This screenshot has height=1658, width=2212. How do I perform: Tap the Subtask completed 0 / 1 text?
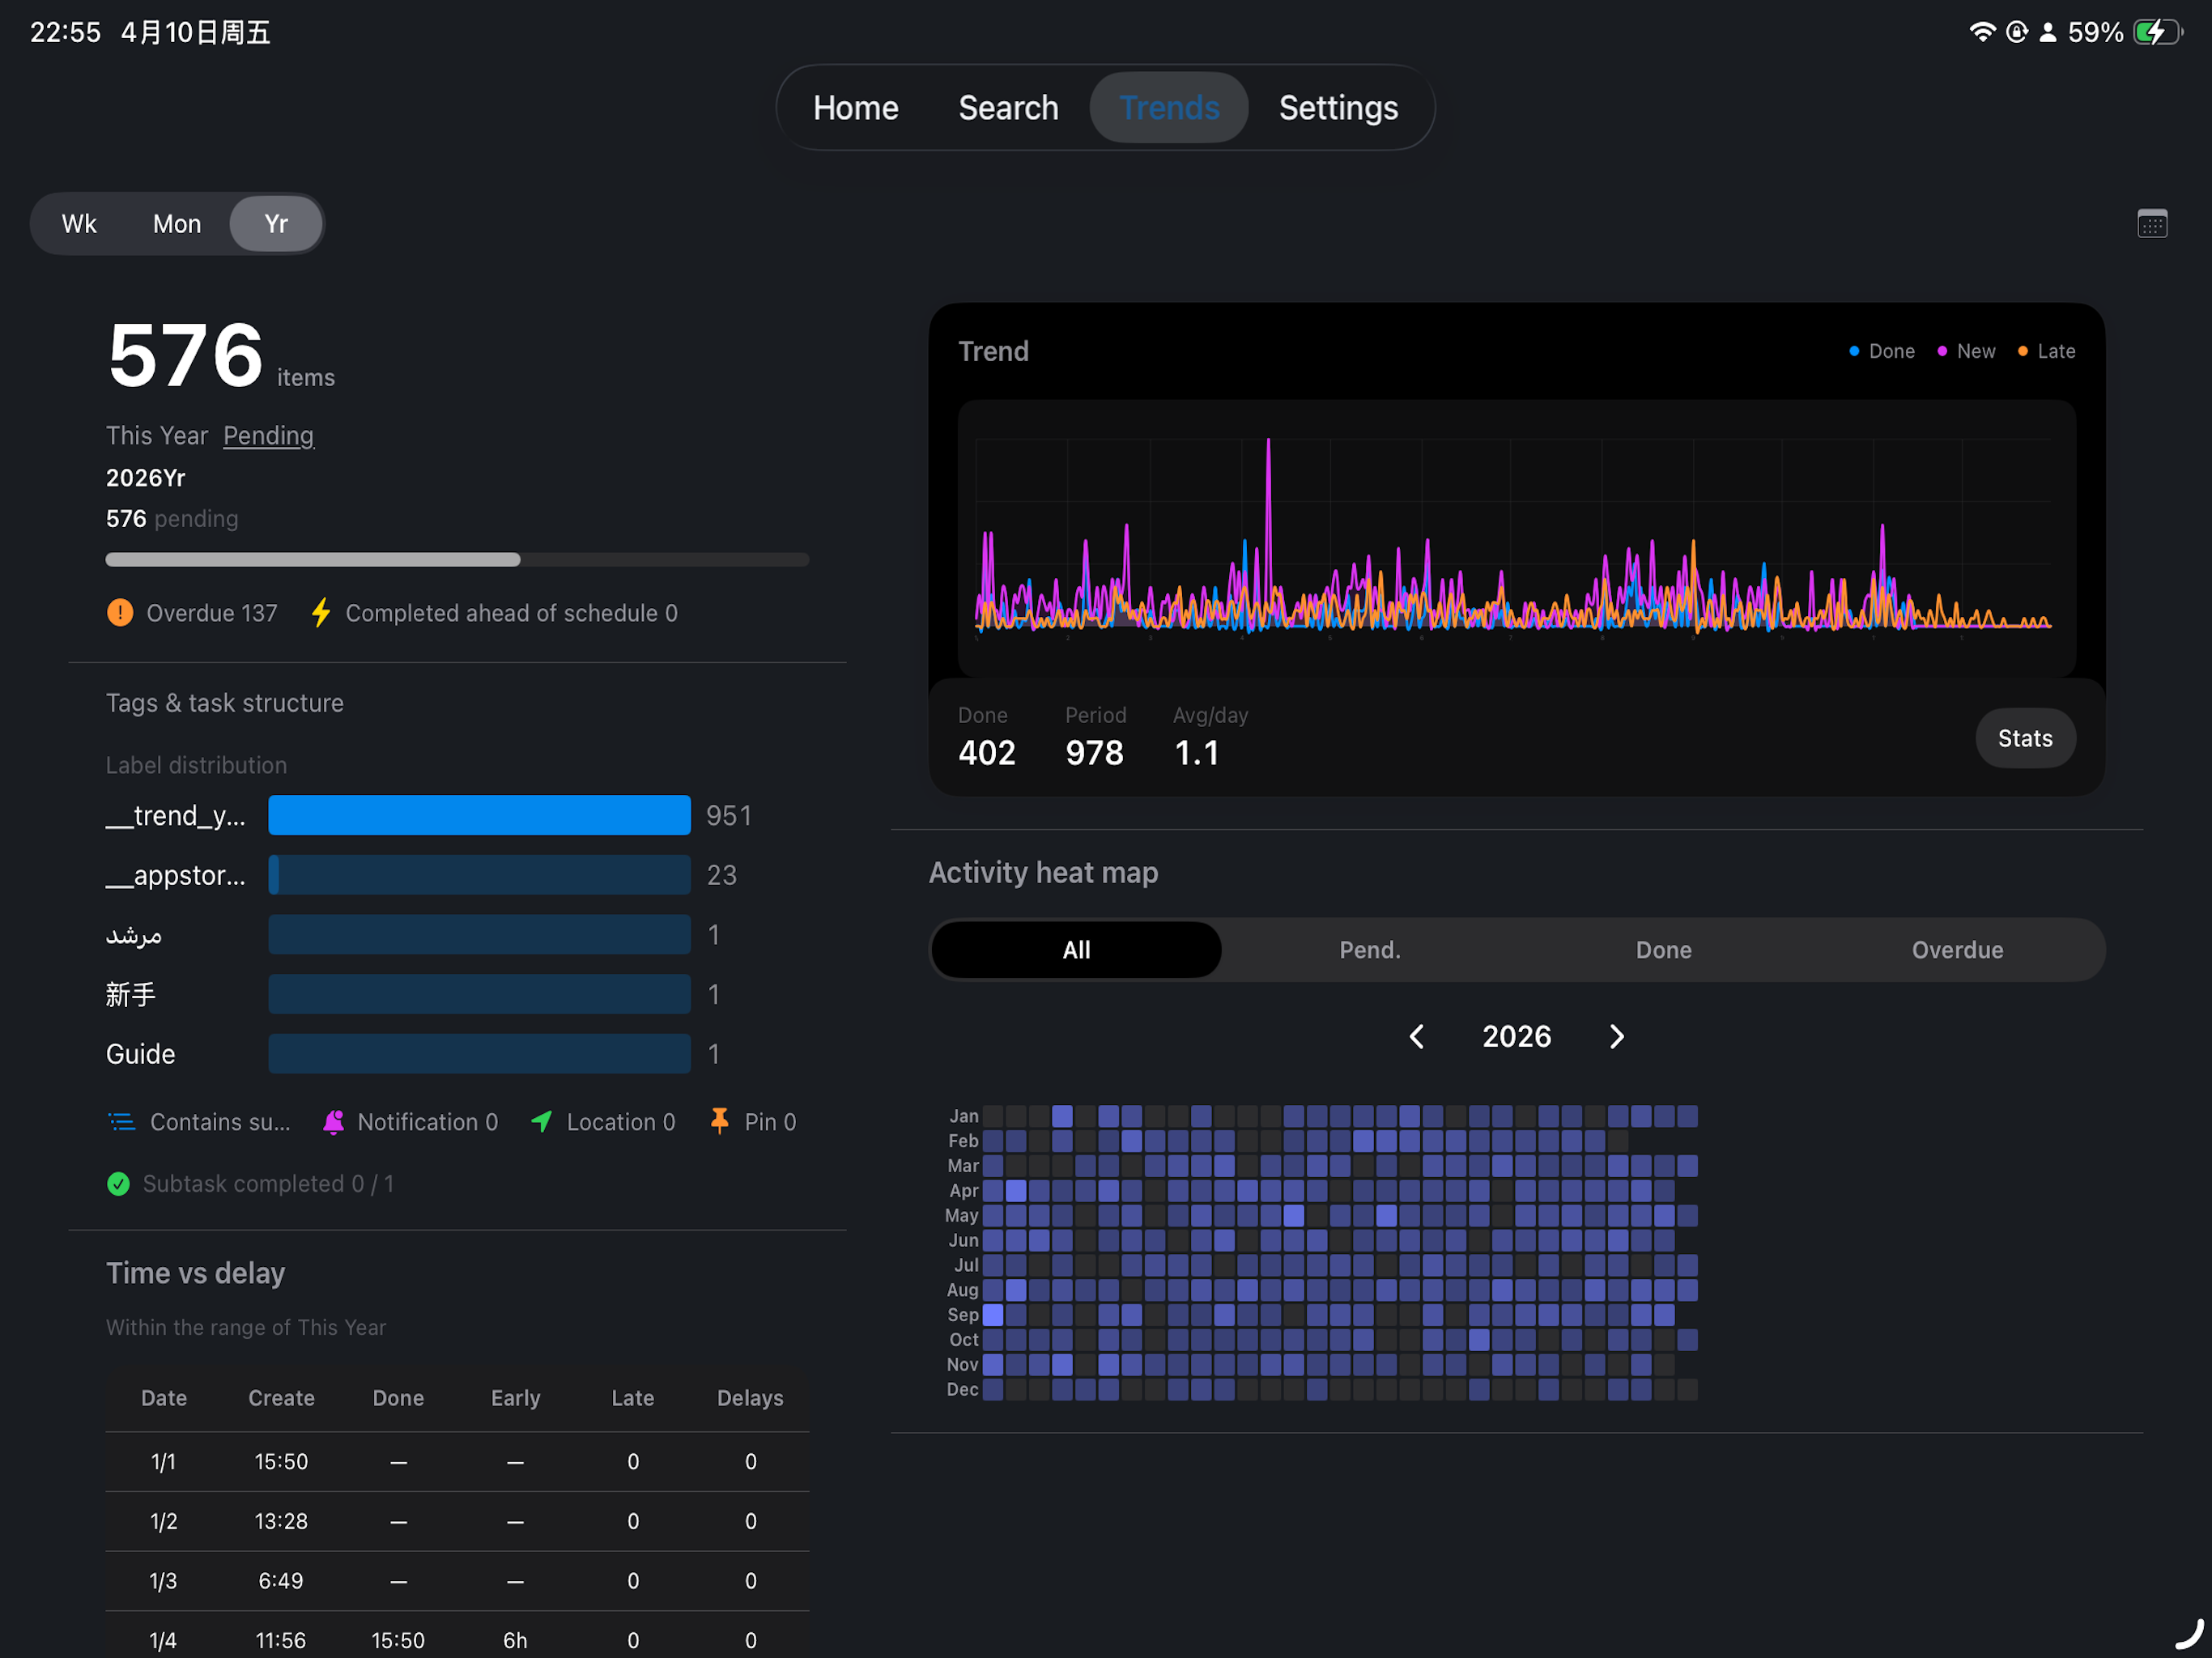268,1184
